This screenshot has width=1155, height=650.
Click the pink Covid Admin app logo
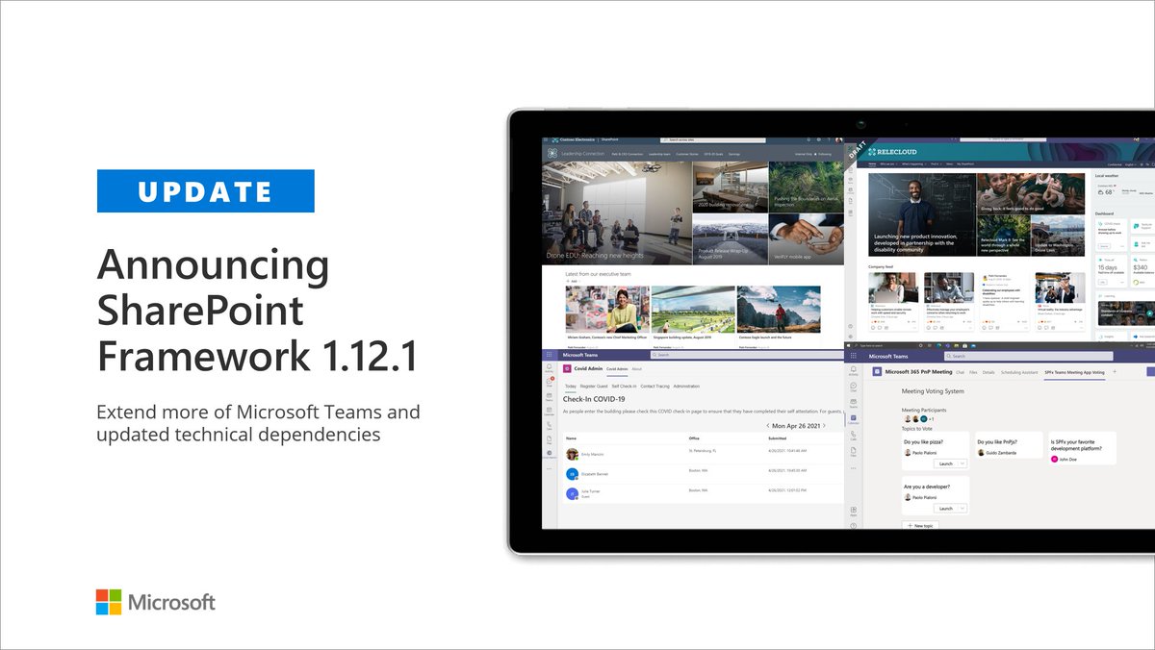click(568, 369)
